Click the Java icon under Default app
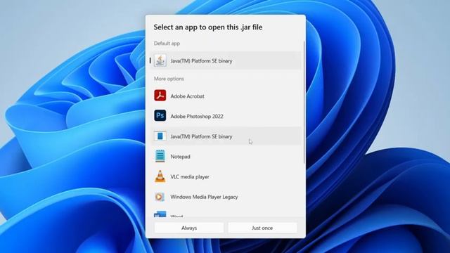This screenshot has height=253, width=450. click(160, 61)
